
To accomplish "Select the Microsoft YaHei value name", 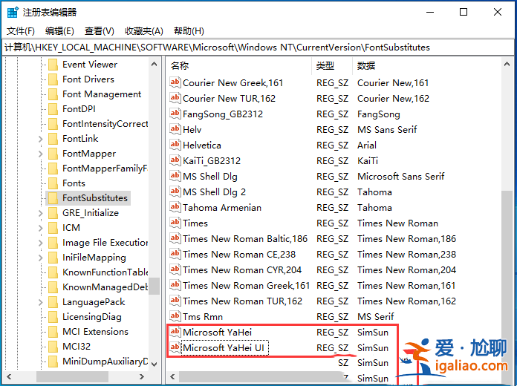I will click(x=218, y=332).
